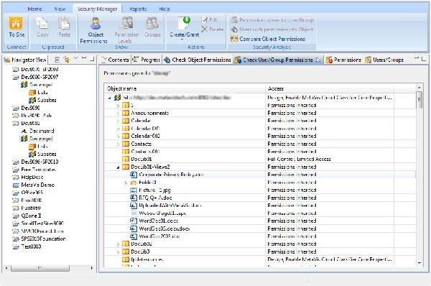
Task: Switch to the Progress tab
Action: click(x=147, y=60)
